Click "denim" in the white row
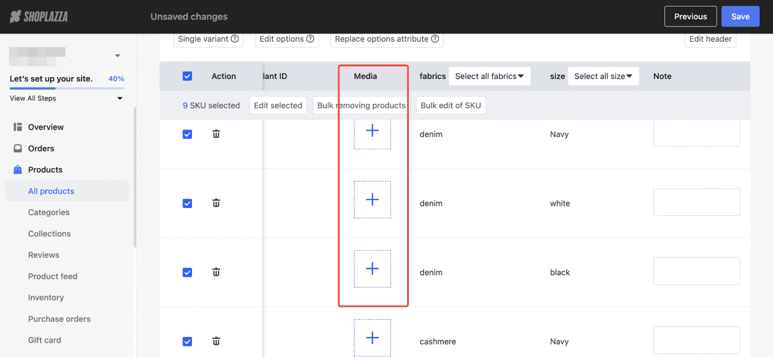773x357 pixels. (431, 203)
